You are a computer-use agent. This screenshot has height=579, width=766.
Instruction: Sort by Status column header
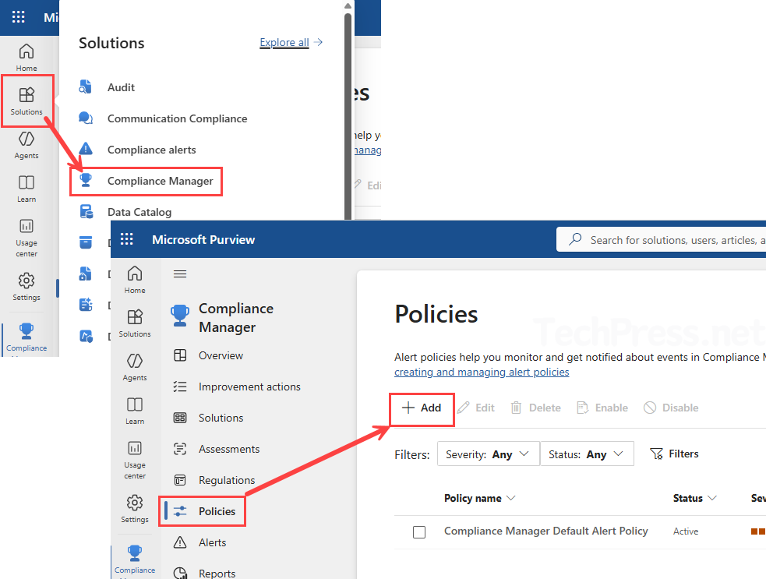click(694, 499)
